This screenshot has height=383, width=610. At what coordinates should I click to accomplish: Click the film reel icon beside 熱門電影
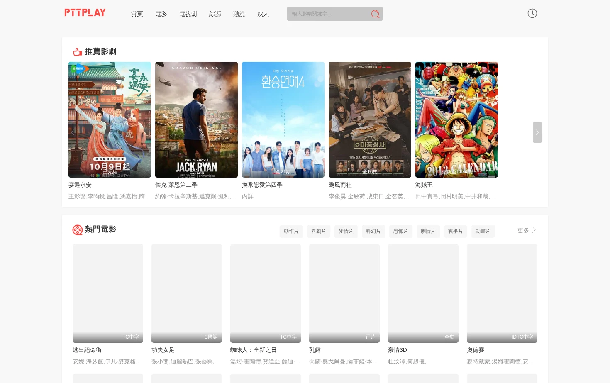78,230
